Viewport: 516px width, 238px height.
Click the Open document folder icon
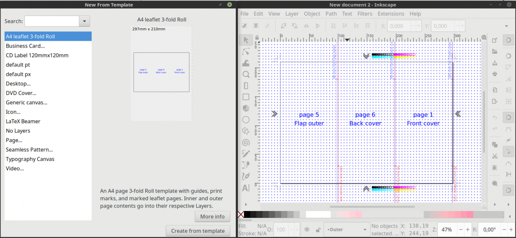494,51
